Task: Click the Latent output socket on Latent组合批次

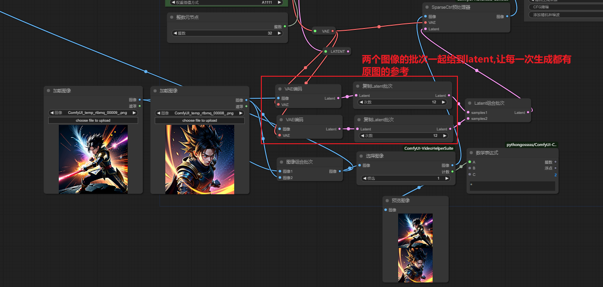Action: click(x=528, y=113)
